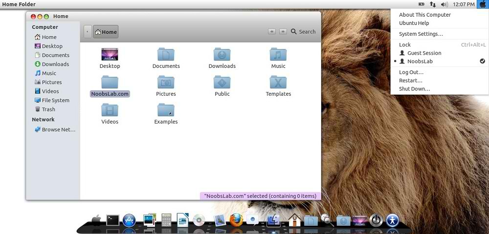Open the sound volume indicator
The width and height of the screenshot is (489, 234).
pyautogui.click(x=445, y=4)
